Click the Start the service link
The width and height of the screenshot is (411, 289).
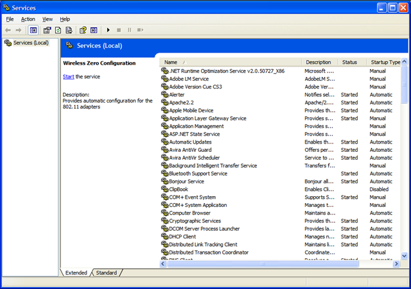69,77
